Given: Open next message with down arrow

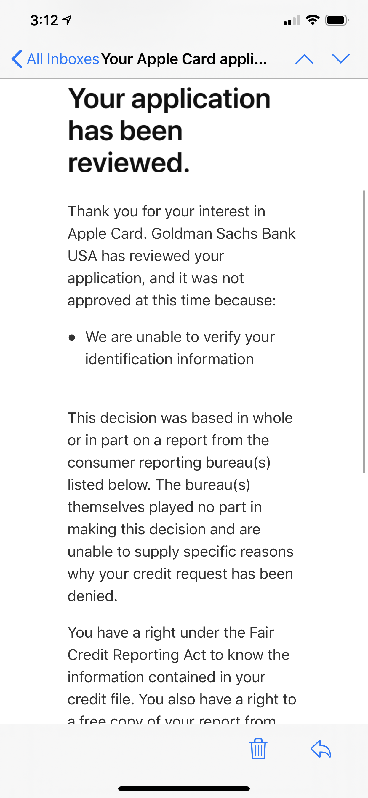Looking at the screenshot, I should [340, 58].
